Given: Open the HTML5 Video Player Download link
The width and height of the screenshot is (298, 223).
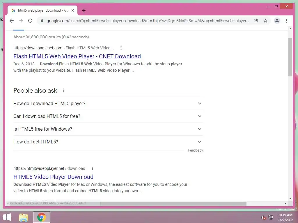Looking at the screenshot, I should pyautogui.click(x=54, y=177).
